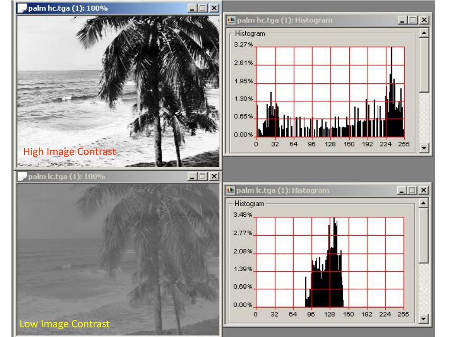
Task: Click the title text "palm lc.tga (1): Histogram"
Action: [283, 190]
